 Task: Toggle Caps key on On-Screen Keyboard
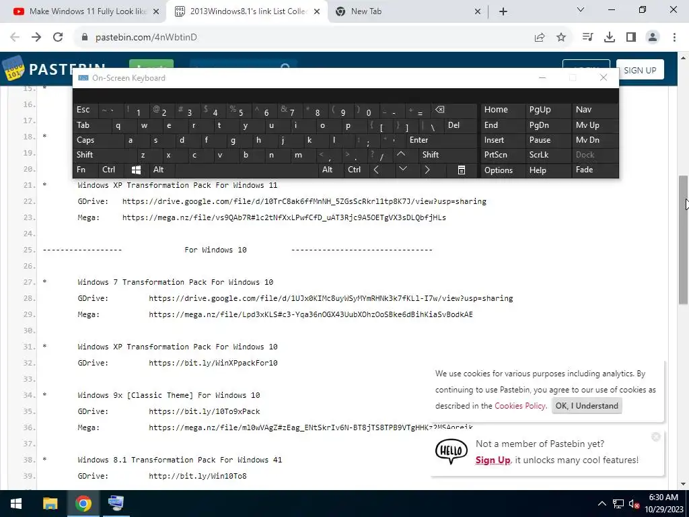click(x=98, y=140)
